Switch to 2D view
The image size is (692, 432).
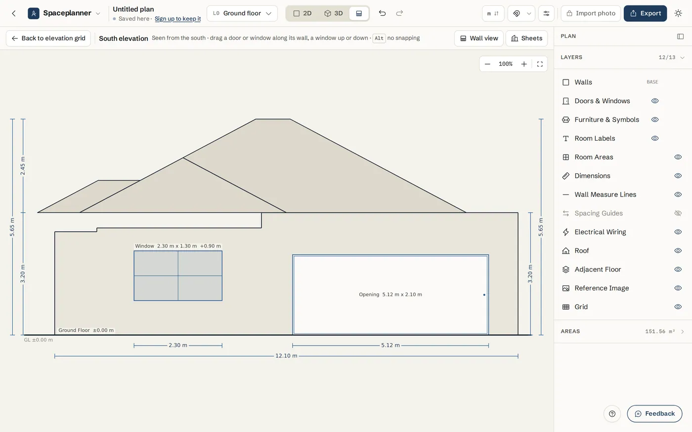(303, 13)
